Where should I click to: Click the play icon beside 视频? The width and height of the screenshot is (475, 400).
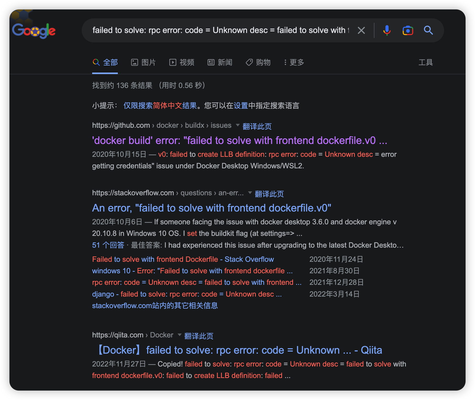[x=173, y=62]
